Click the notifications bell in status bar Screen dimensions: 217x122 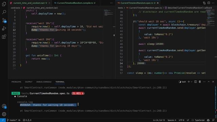click(x=213, y=120)
